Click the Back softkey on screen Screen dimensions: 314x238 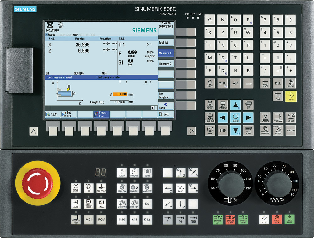(x=166, y=106)
